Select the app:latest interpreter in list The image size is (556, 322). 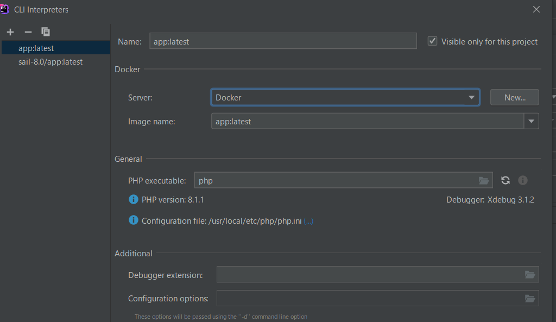[x=56, y=48]
